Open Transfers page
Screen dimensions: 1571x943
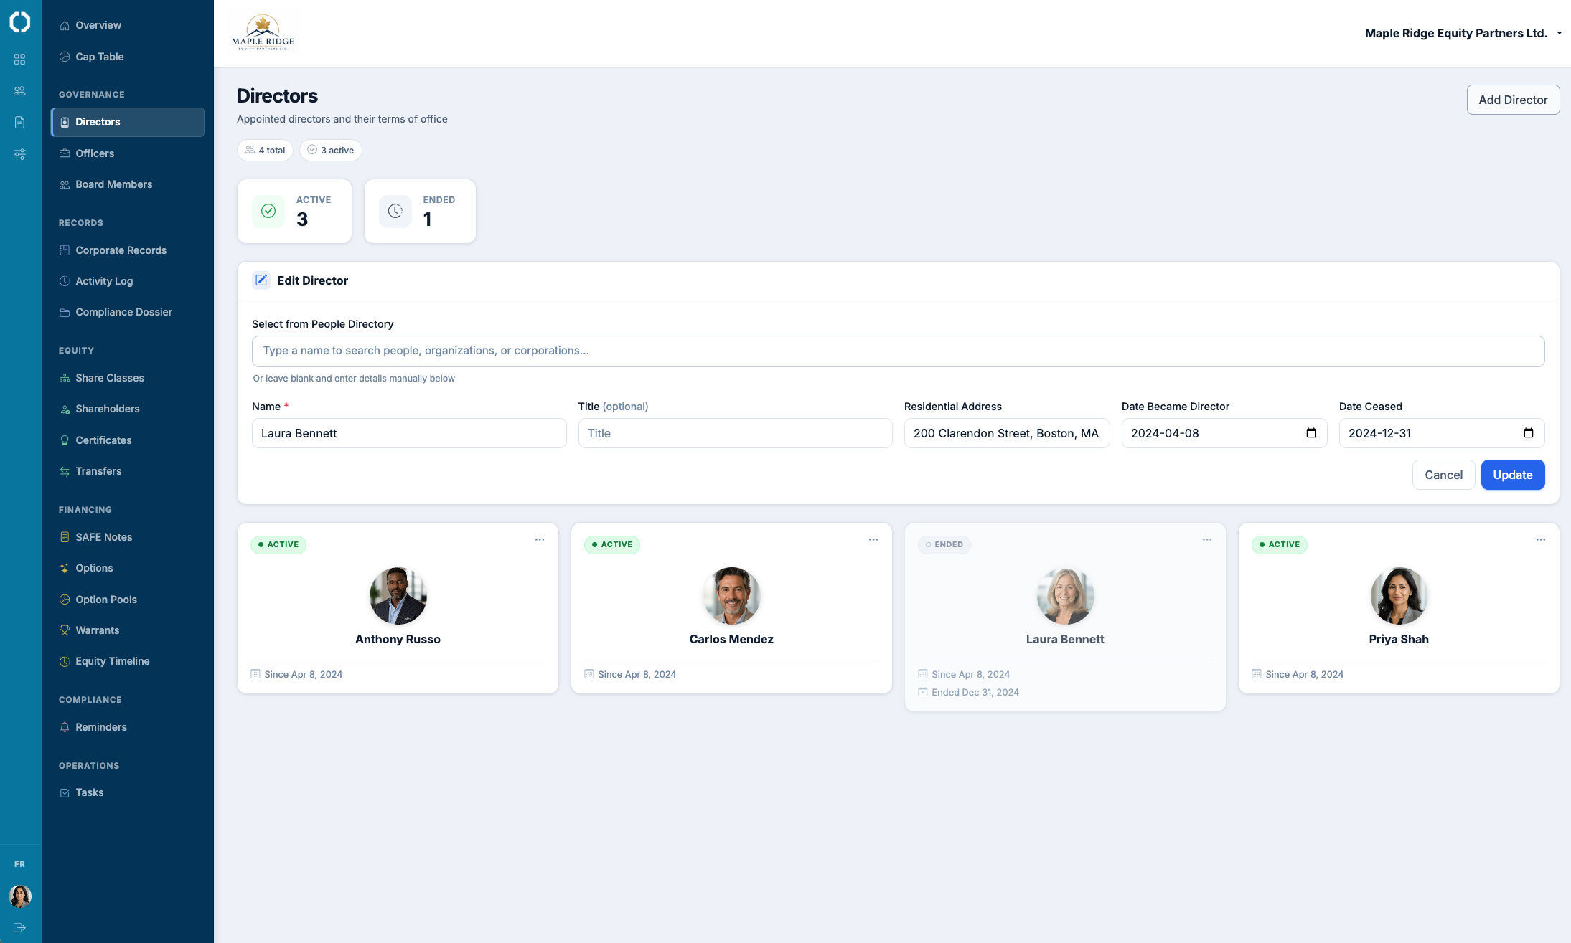click(x=128, y=471)
